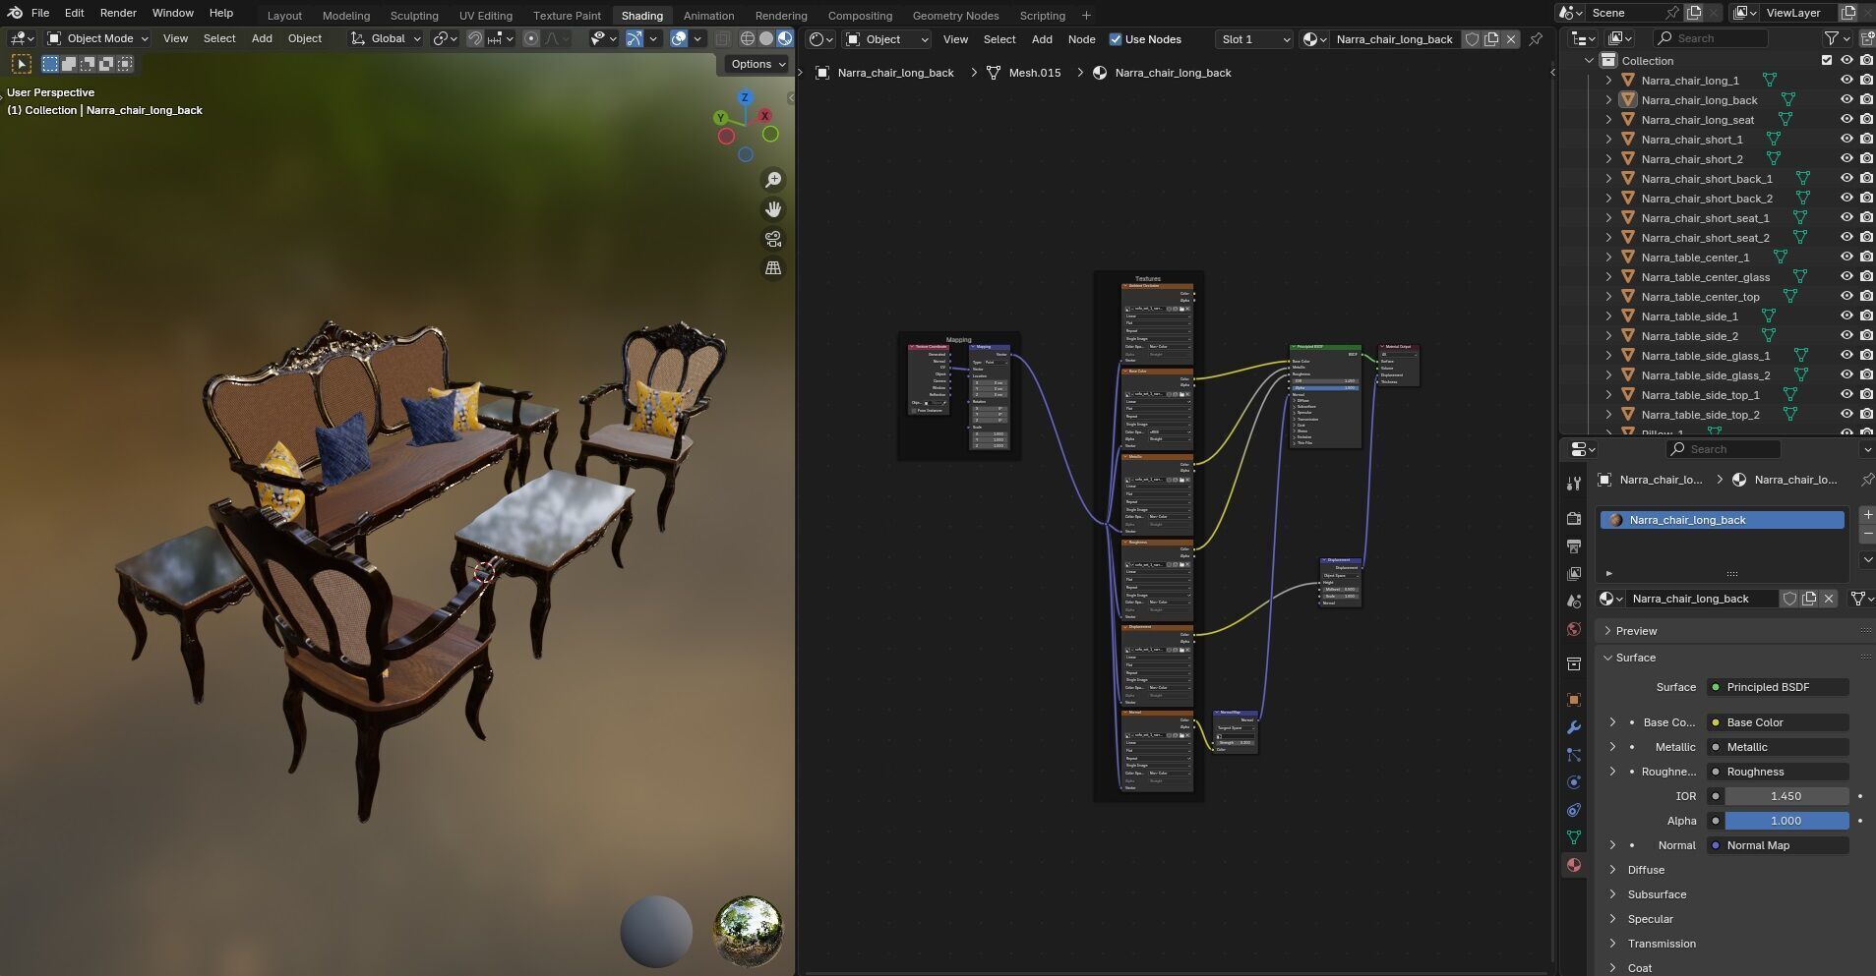This screenshot has height=976, width=1876.
Task: Switch to the UV Editing workspace tab
Action: point(486,16)
